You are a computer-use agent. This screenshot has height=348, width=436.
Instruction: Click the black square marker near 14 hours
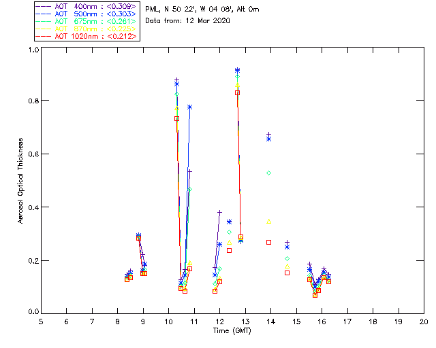click(268, 243)
